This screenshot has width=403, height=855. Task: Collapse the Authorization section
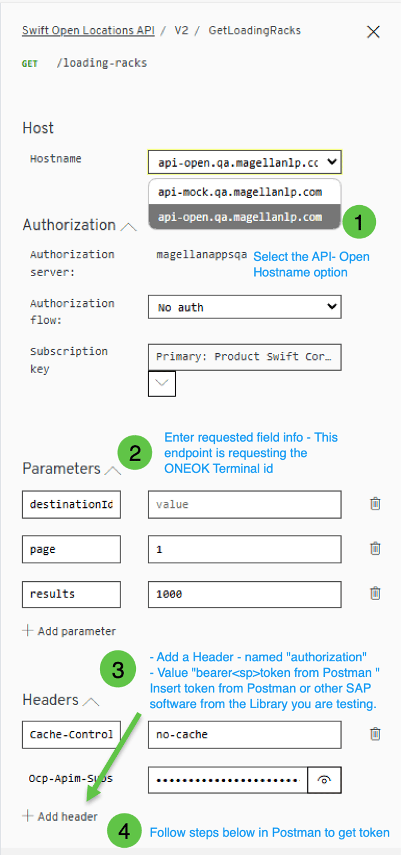[128, 227]
